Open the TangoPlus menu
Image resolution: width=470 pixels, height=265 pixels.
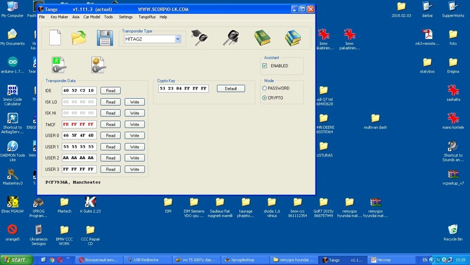[147, 17]
